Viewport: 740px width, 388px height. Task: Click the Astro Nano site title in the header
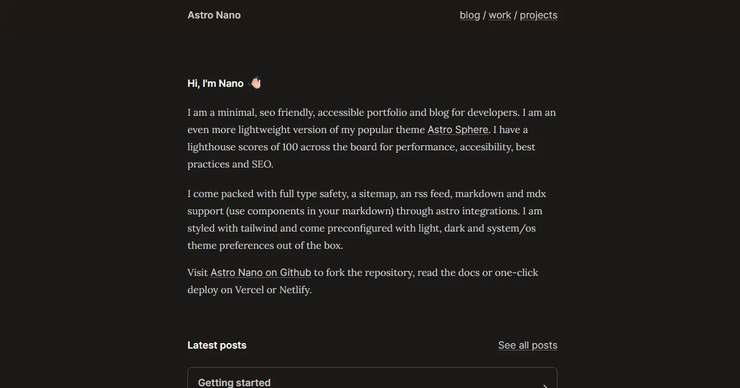[x=214, y=15]
